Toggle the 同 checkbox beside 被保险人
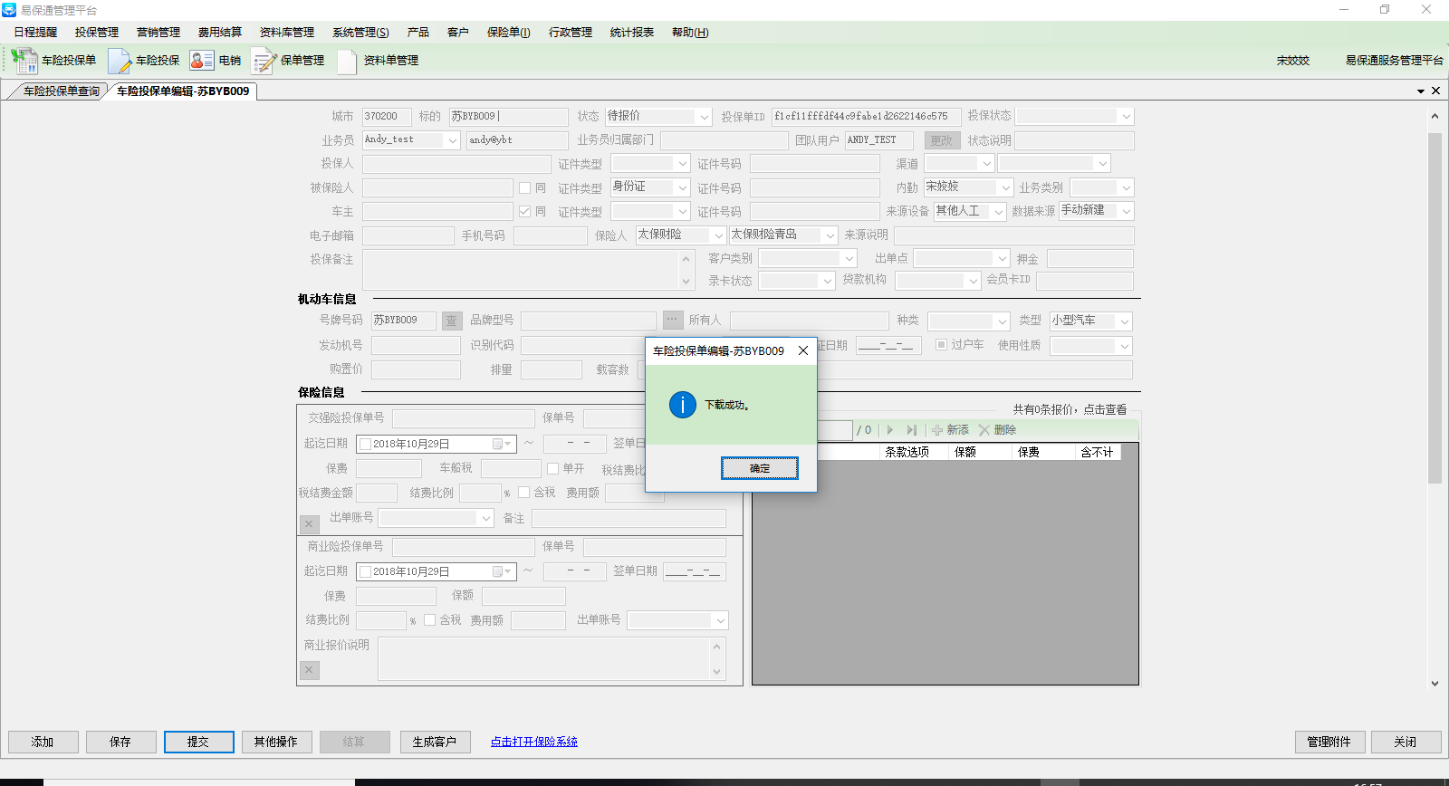Viewport: 1449px width, 786px height. coord(524,187)
